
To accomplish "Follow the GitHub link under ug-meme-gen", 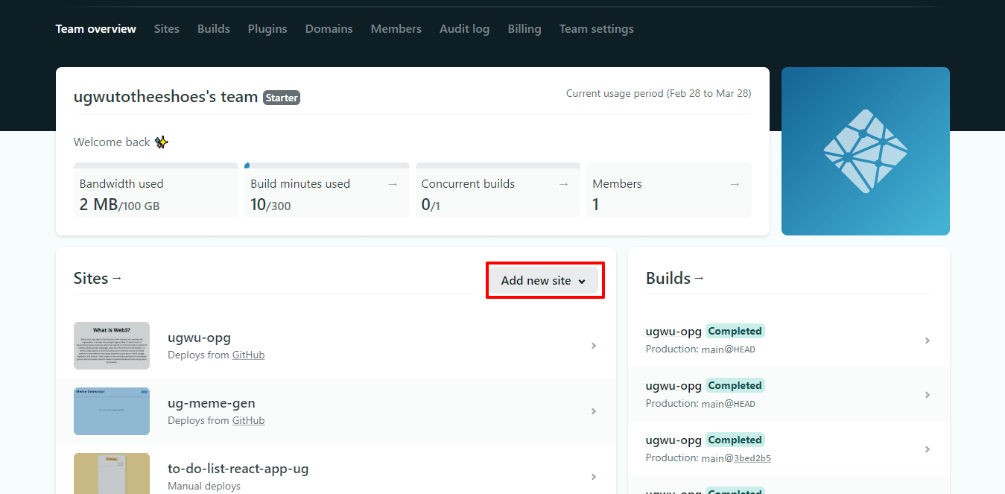I will [248, 420].
